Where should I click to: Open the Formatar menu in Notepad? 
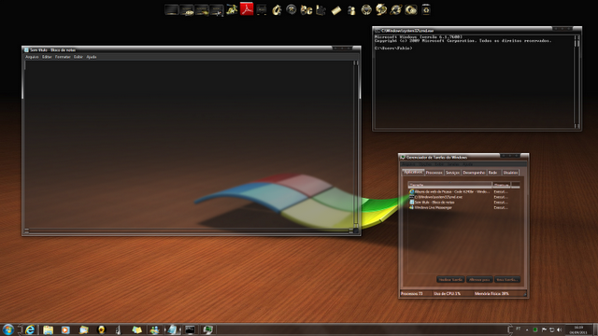coord(63,57)
